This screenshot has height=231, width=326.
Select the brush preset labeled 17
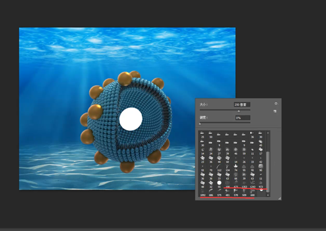(x=261, y=151)
